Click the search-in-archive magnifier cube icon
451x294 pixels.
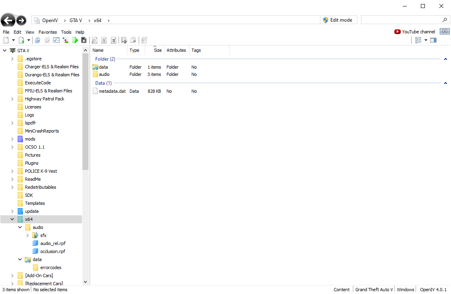37,40
